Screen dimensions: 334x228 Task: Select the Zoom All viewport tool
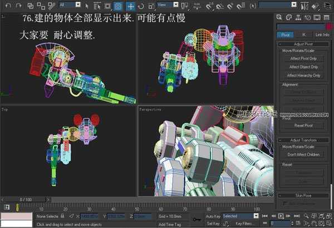[x=314, y=216]
